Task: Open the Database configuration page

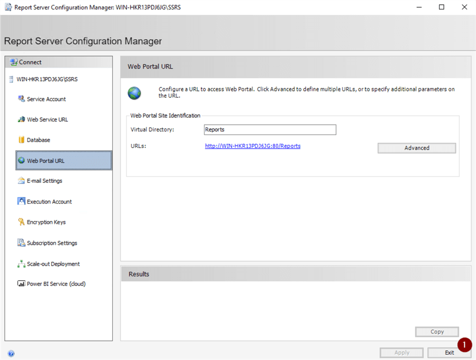Action: pos(39,140)
